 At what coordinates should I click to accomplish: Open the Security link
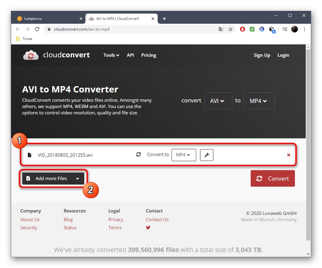[28, 228]
